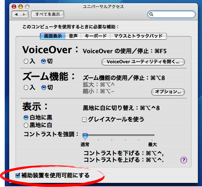Click VoiceOver ユーティリティを開く button
Viewport: 202px width, 187px height.
pyautogui.click(x=143, y=62)
